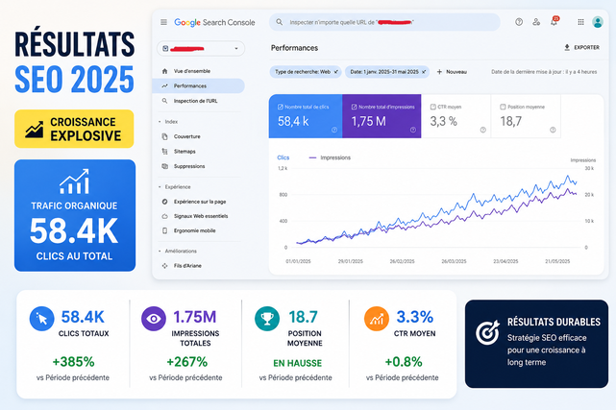Screen dimensions: 616x410
Task: Add a Nouveau filter
Action: (x=452, y=72)
